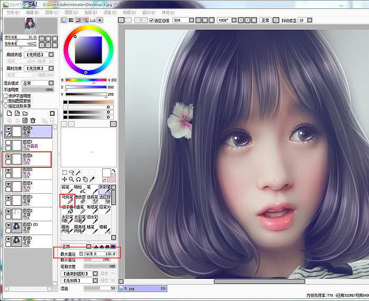Enable 保护不透明度 checkbox
Screen dimensions: 369x301
[x=6, y=96]
